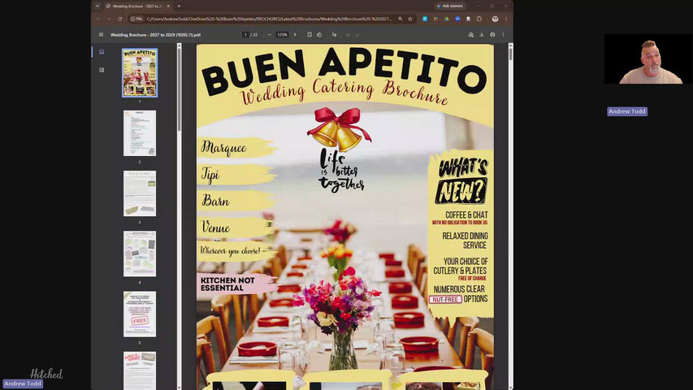The image size is (693, 390).
Task: Rotate the PDF counterclockwise
Action: point(319,34)
